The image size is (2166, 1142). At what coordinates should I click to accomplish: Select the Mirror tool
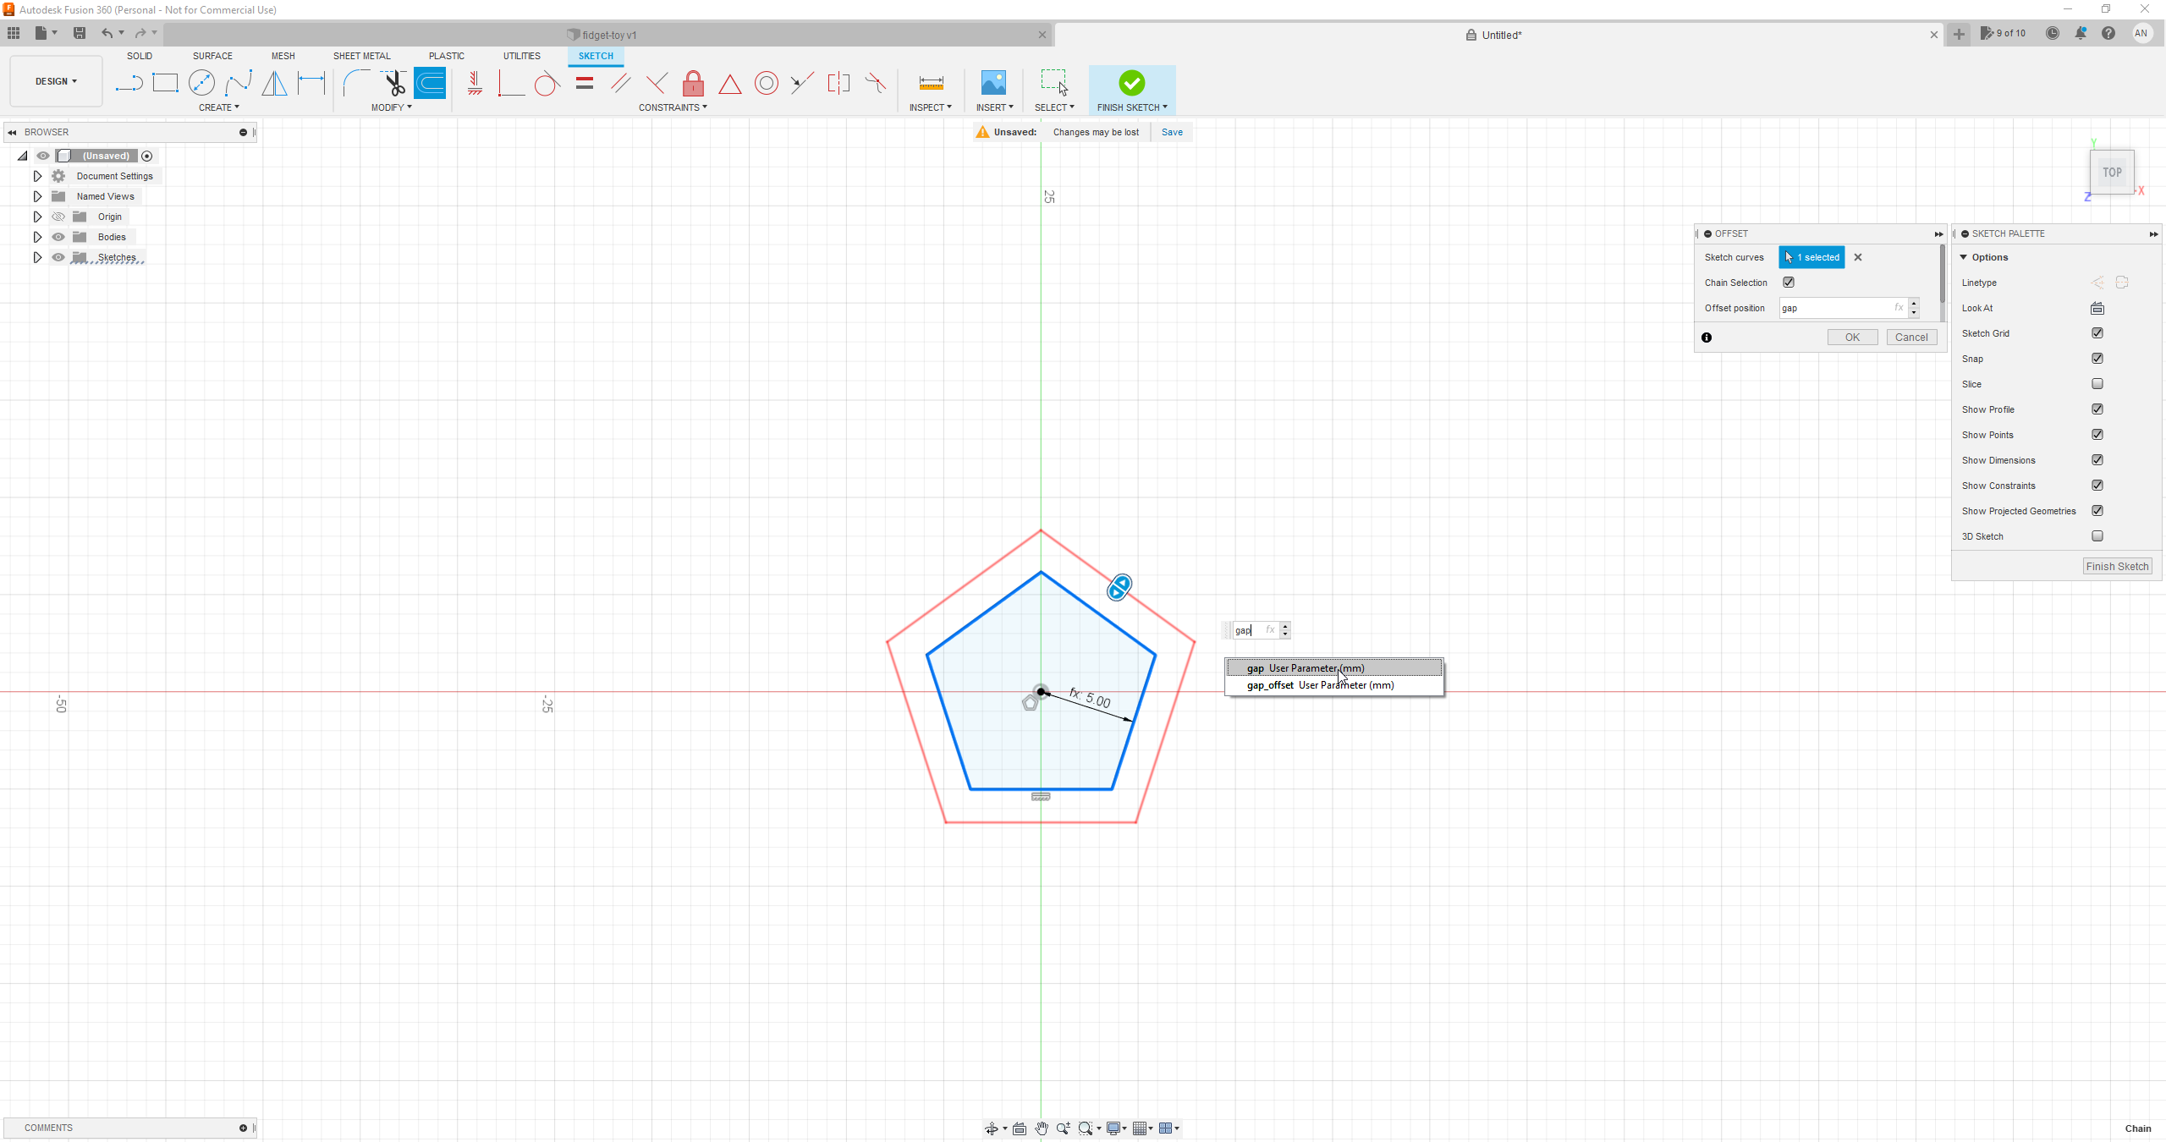pyautogui.click(x=274, y=83)
